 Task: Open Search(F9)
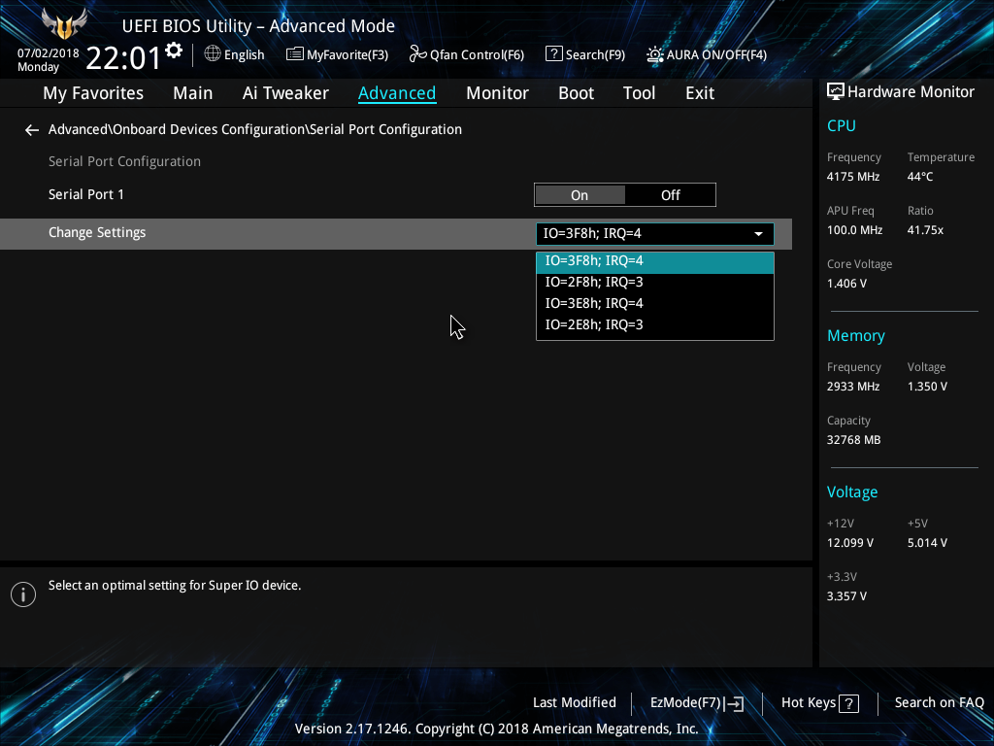[585, 54]
